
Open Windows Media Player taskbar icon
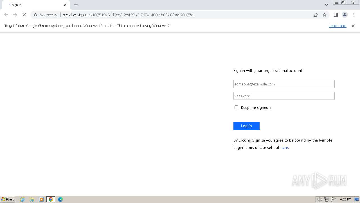[x=41, y=199]
